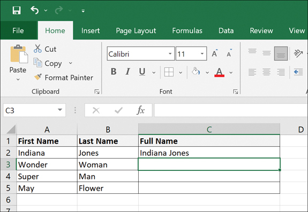
Task: Toggle the highlighted Bottom Align button
Action: tap(281, 53)
